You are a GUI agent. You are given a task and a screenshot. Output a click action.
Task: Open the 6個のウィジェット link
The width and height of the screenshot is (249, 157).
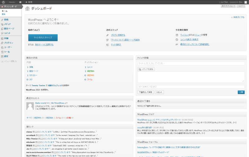coord(55,85)
